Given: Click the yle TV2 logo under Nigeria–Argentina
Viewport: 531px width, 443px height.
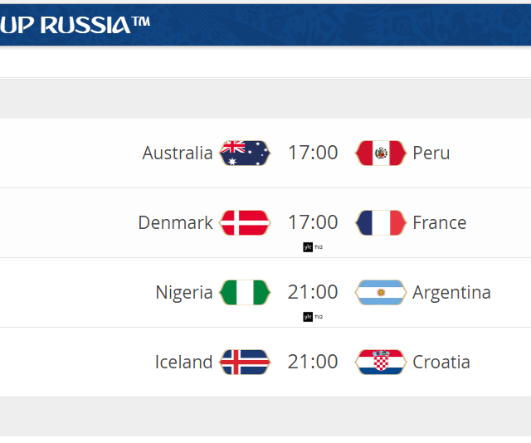Looking at the screenshot, I should pos(313,316).
